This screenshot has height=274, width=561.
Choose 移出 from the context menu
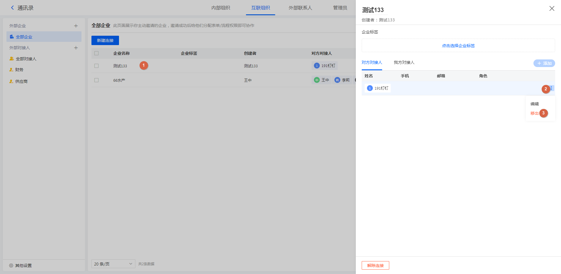click(x=534, y=113)
